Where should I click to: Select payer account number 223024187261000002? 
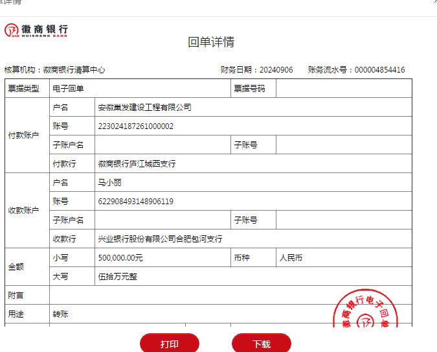point(135,126)
